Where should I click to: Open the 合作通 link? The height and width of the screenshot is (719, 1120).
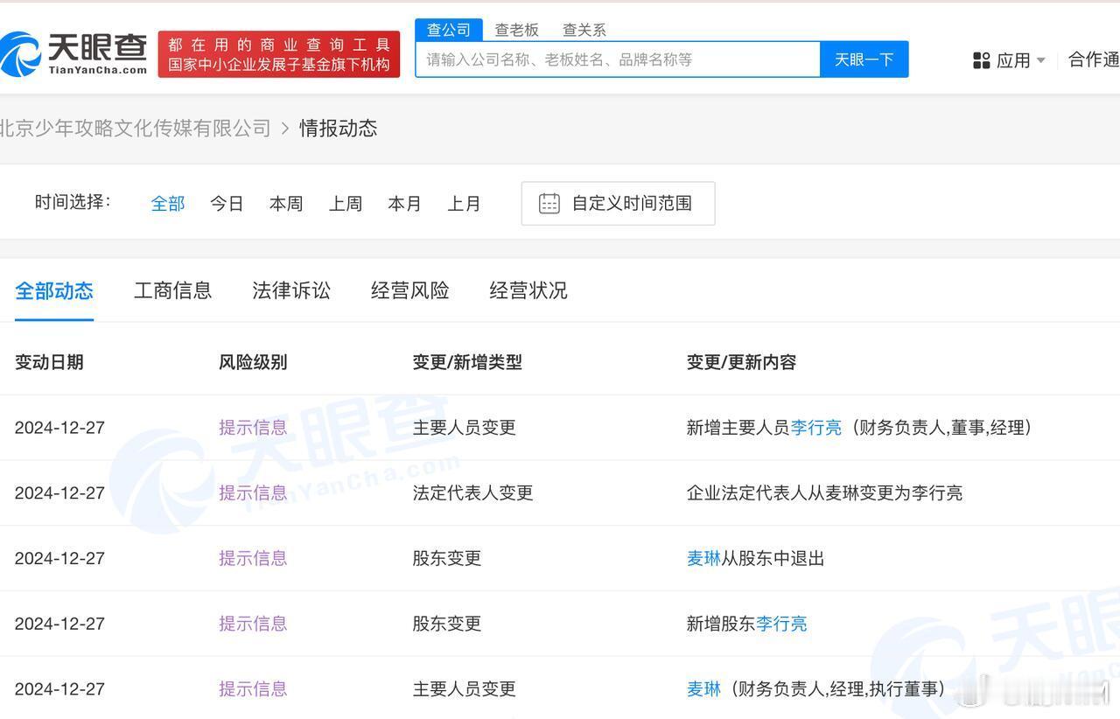pos(1094,59)
